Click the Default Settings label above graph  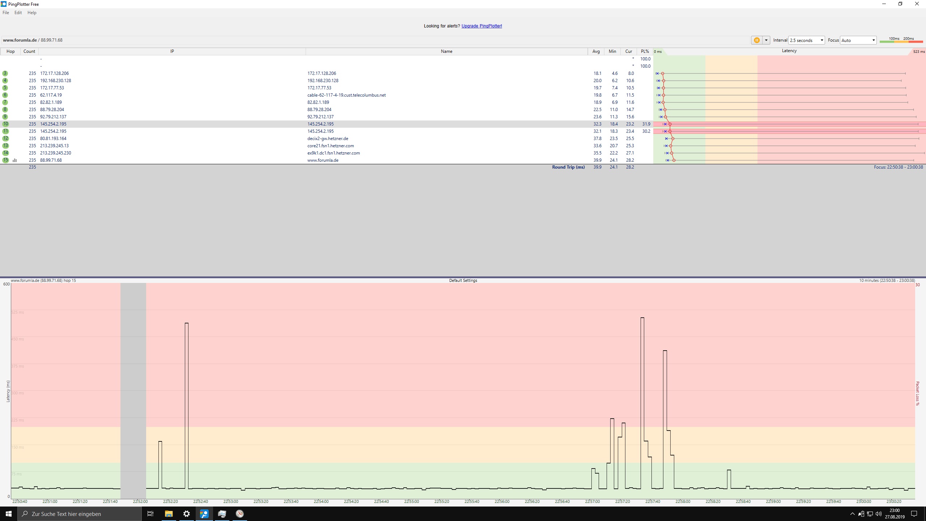(463, 280)
